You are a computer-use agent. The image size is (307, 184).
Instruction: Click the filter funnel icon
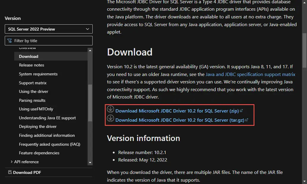tap(10, 41)
